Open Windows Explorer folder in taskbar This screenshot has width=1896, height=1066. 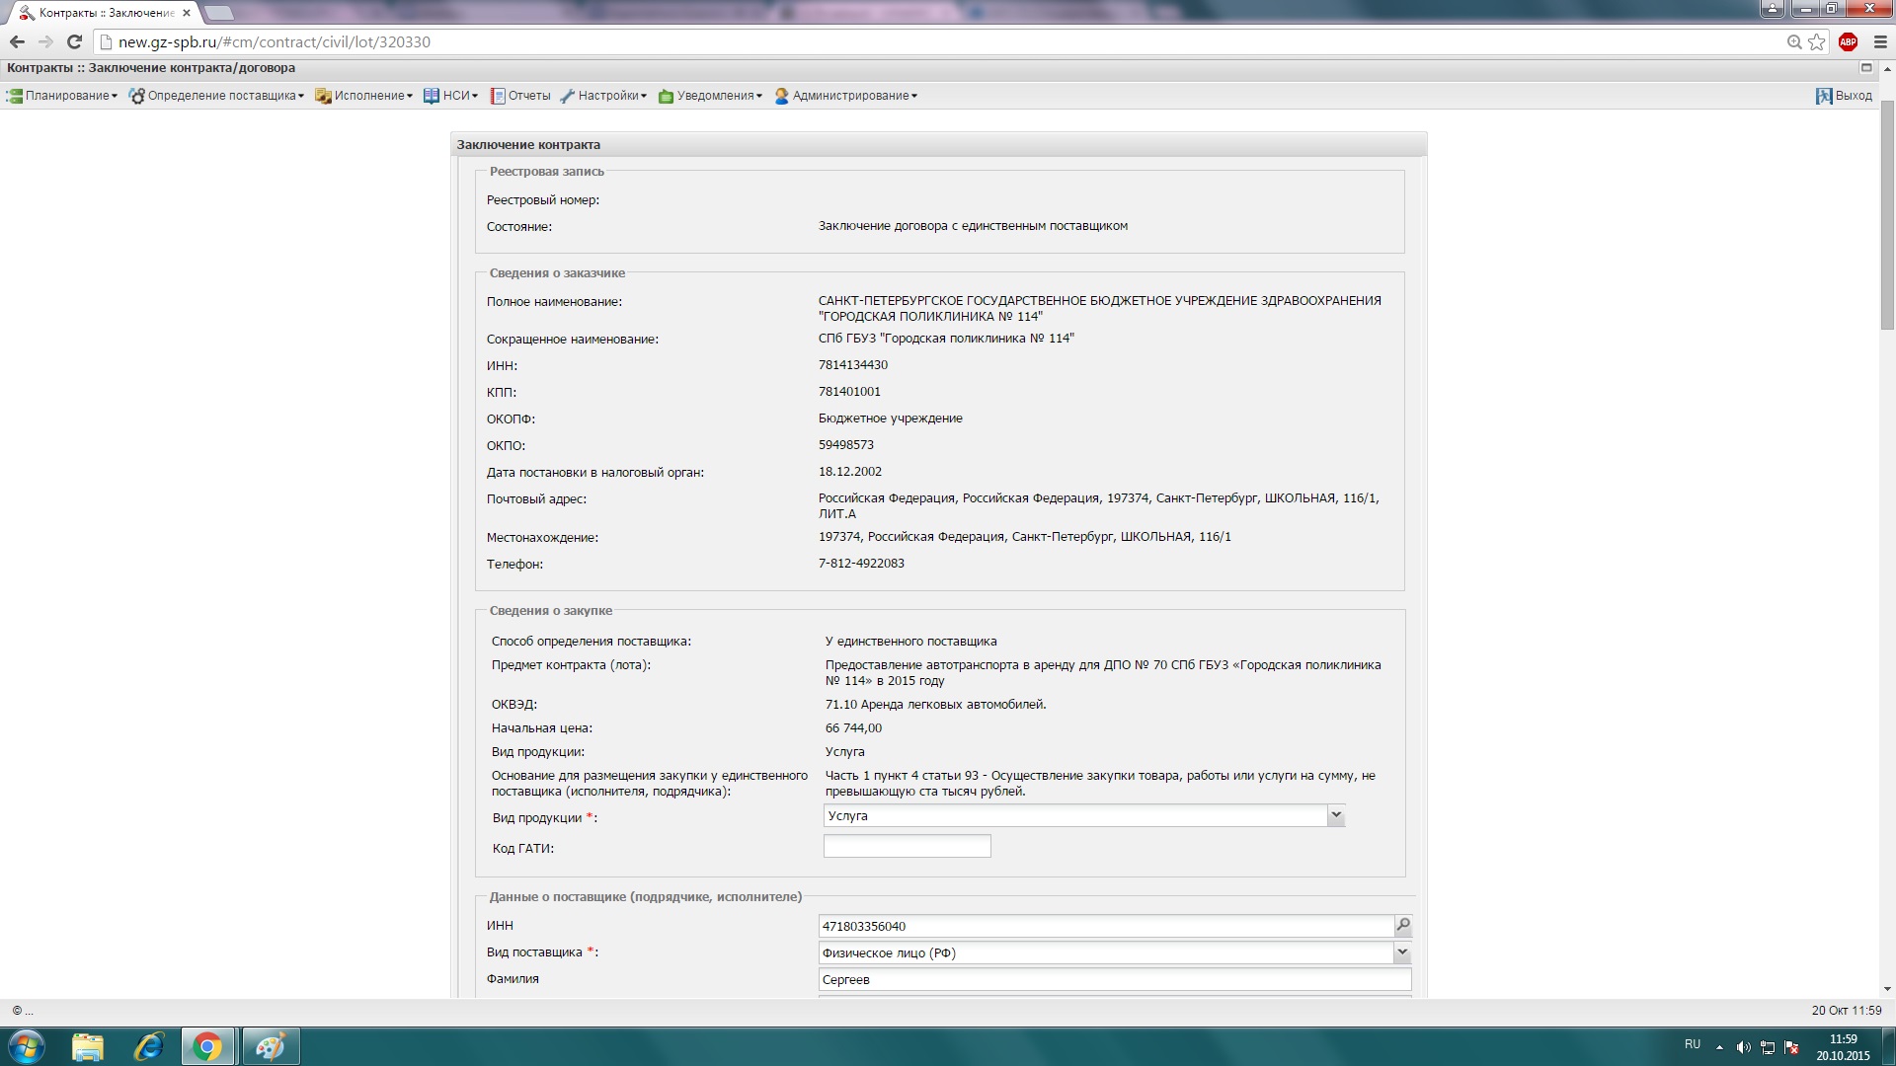(88, 1046)
